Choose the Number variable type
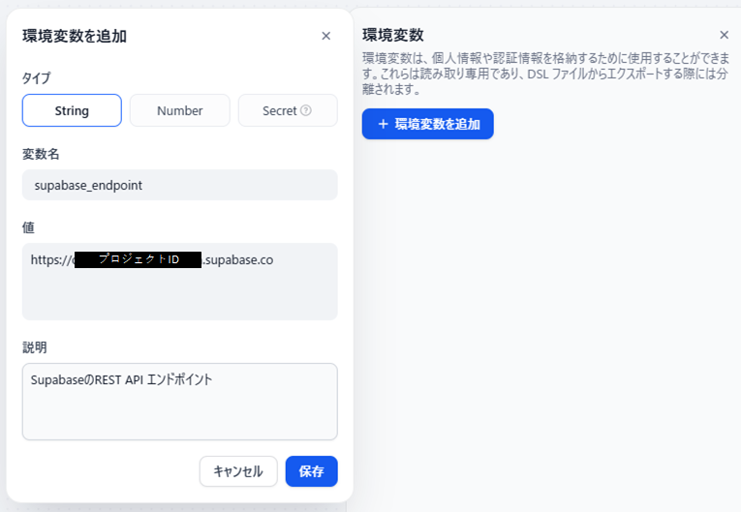Viewport: 741px width, 512px height. coord(180,110)
